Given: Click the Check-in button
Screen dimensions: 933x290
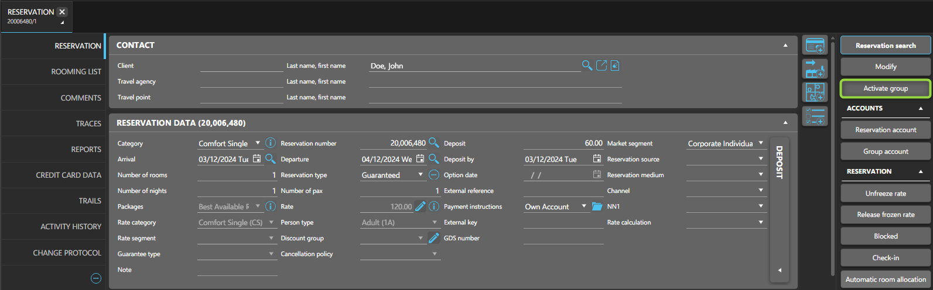Looking at the screenshot, I should [885, 258].
